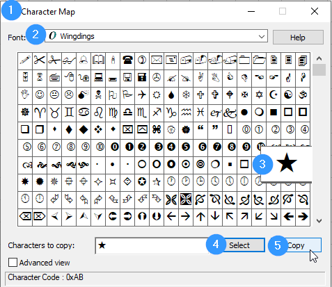Select the skull and crossbones glyph
The width and height of the screenshot is (332, 287).
click(98, 95)
